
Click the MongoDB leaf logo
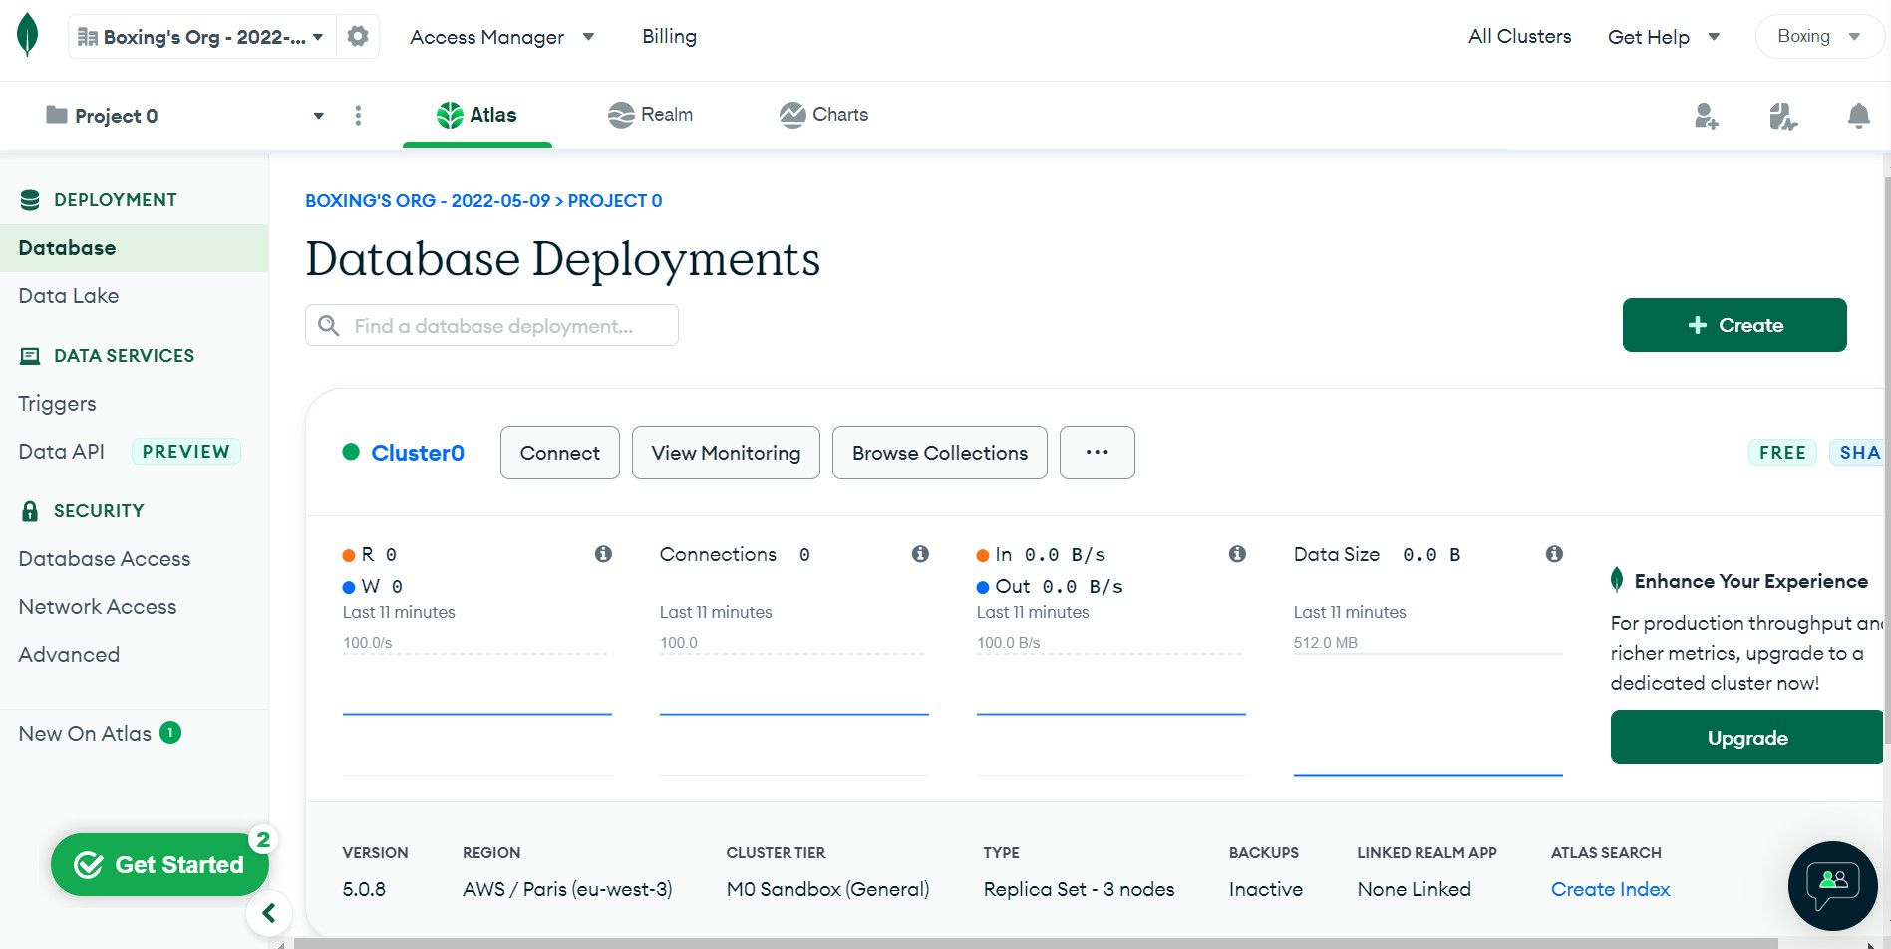[x=27, y=36]
